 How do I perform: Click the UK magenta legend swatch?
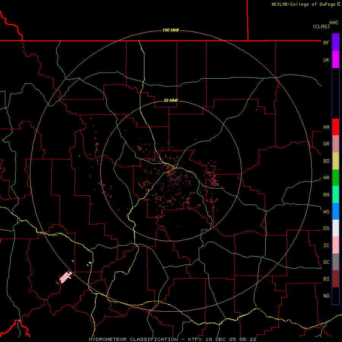336,60
